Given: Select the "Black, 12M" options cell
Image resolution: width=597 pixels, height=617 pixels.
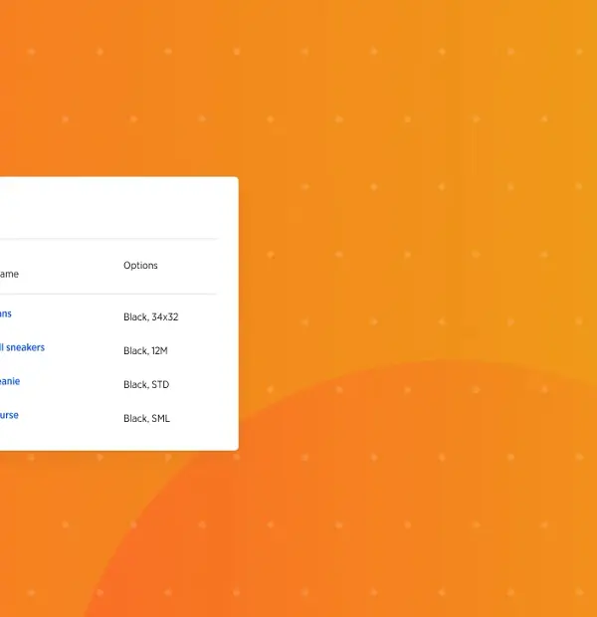Looking at the screenshot, I should click(145, 351).
